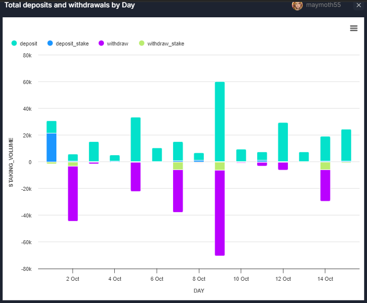Viewport: 367px width, 303px height.
Task: Select the teal deposit bar on 13 Oct
Action: coord(304,157)
